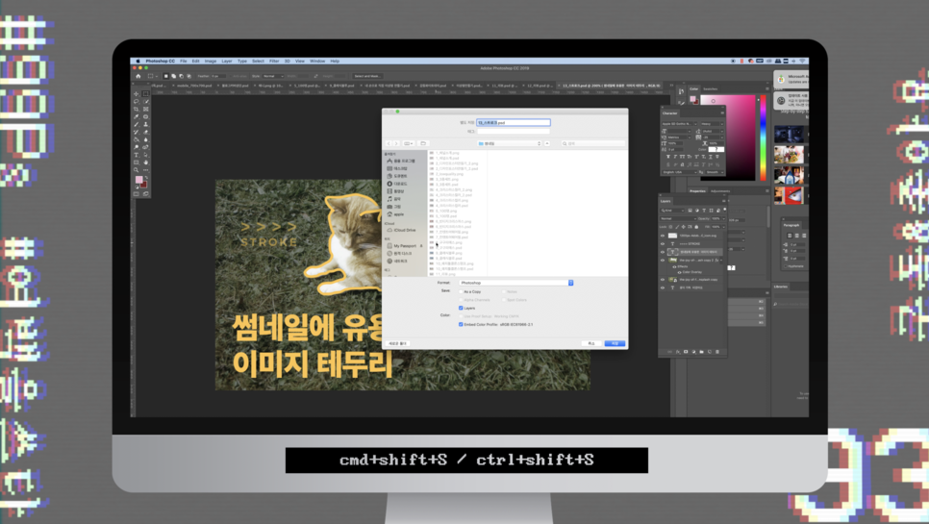Switch to the Adjustments tab

click(x=720, y=190)
